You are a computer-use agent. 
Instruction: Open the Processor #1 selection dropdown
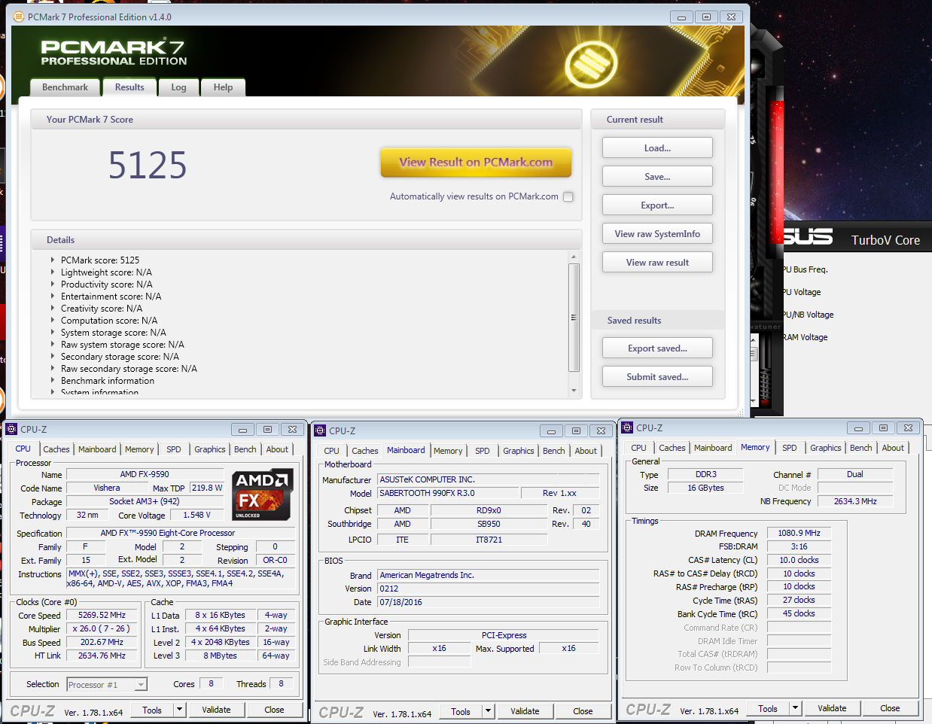(x=141, y=684)
